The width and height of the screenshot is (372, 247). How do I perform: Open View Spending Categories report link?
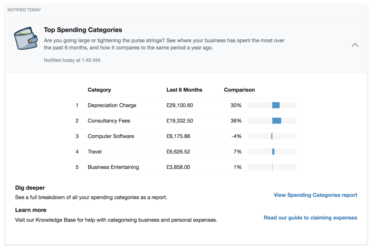point(315,195)
